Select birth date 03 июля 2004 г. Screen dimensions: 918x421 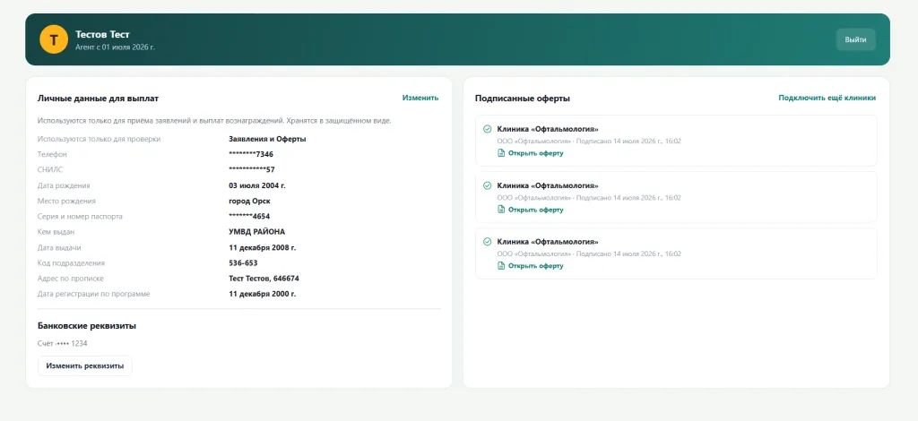click(257, 185)
